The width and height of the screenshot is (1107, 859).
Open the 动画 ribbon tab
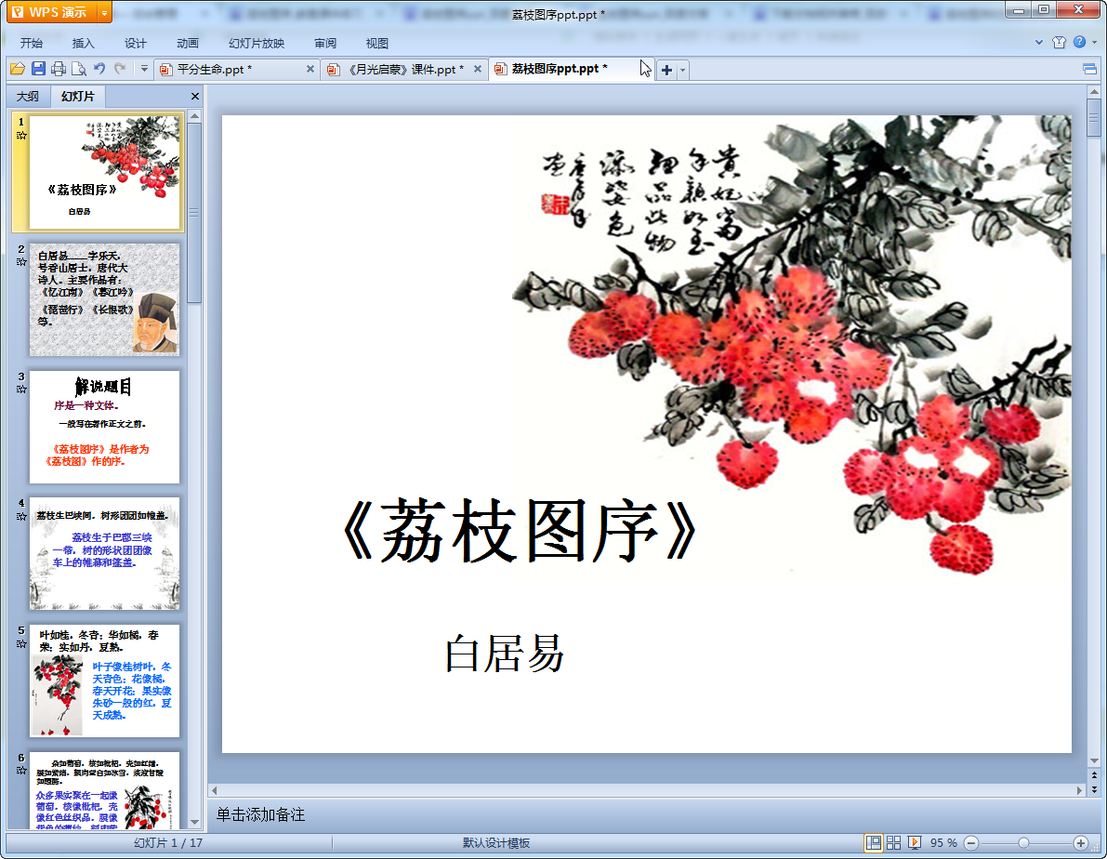pos(188,43)
